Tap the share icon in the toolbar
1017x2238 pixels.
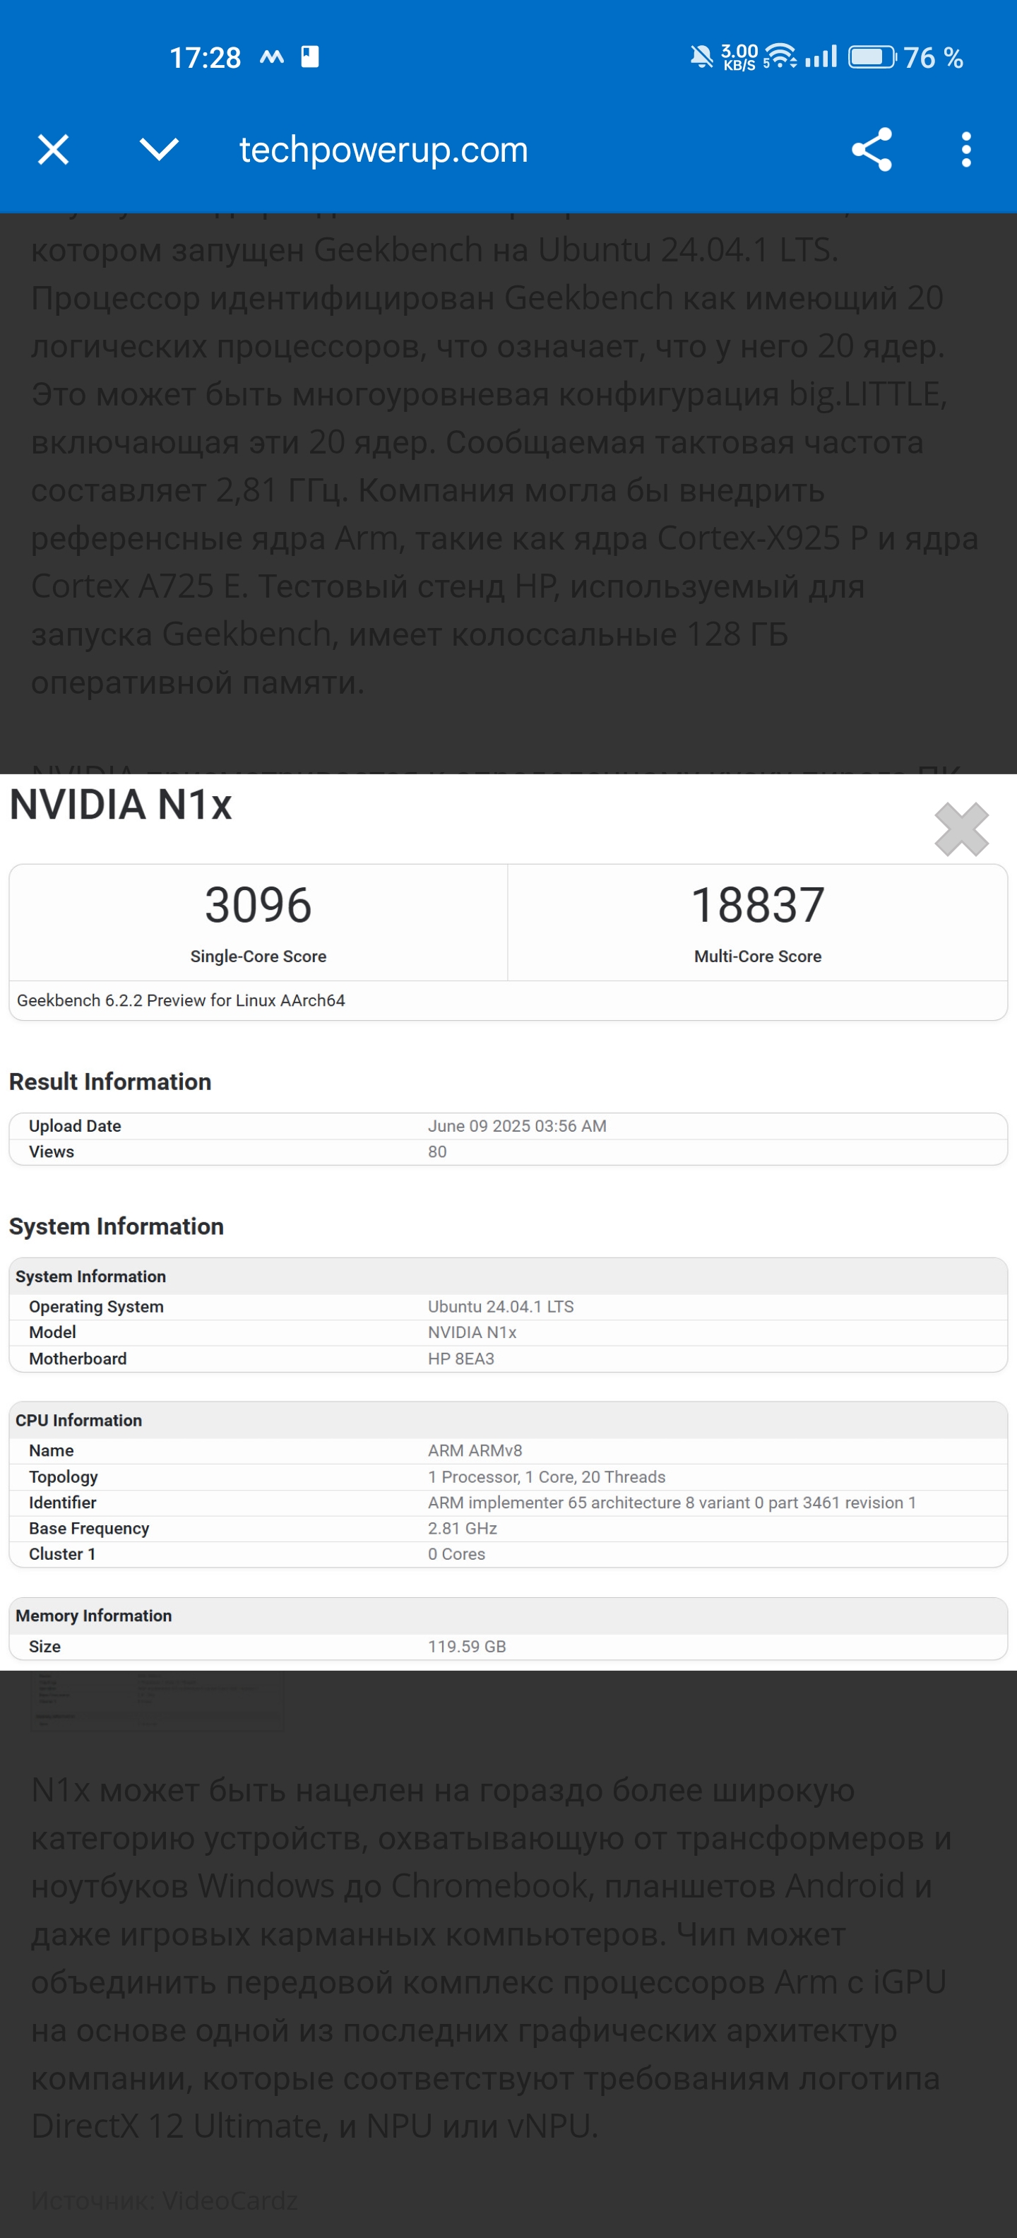point(871,150)
